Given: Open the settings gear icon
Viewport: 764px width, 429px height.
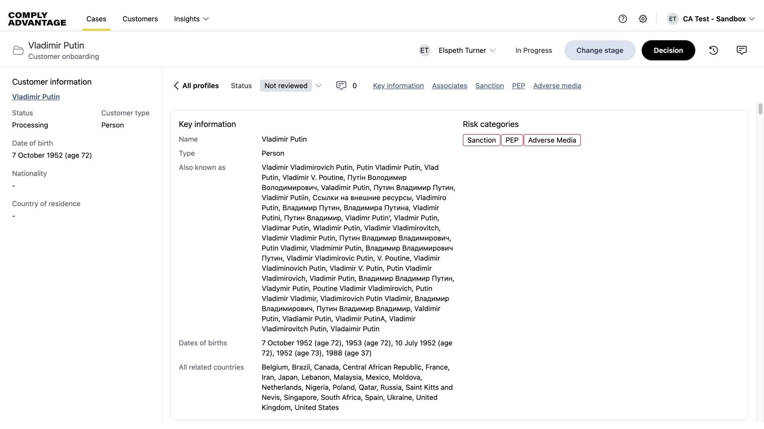Looking at the screenshot, I should pyautogui.click(x=643, y=19).
